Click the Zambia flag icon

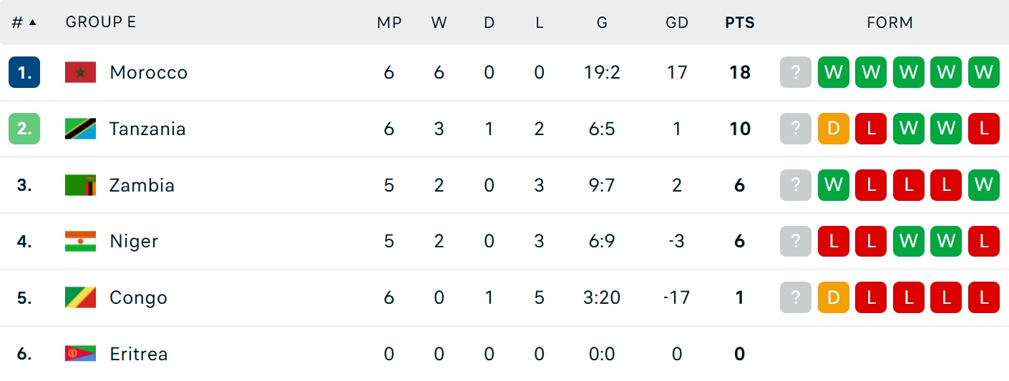[x=80, y=185]
